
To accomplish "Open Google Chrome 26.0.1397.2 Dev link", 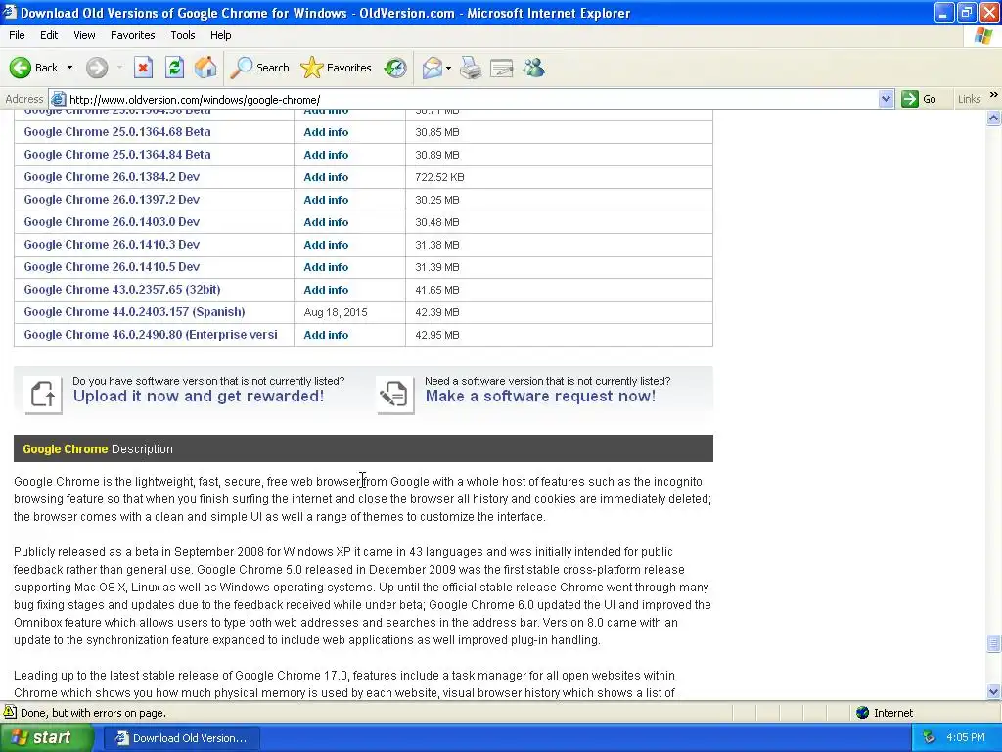I will coord(112,200).
